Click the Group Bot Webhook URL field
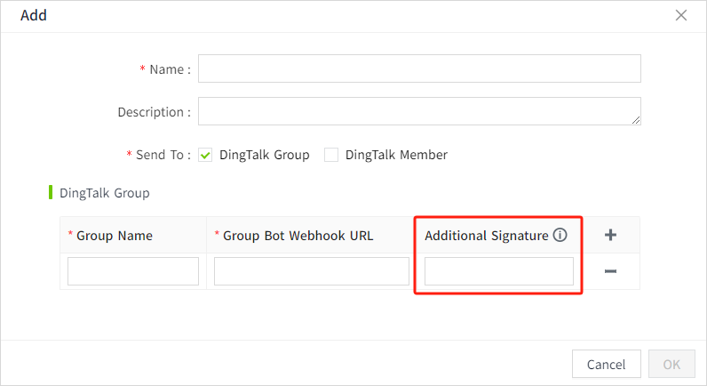 tap(311, 271)
